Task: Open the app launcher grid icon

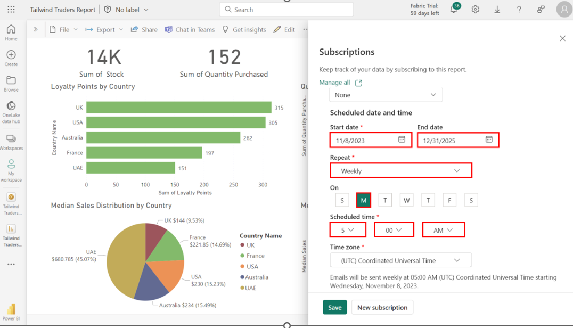Action: coord(11,10)
